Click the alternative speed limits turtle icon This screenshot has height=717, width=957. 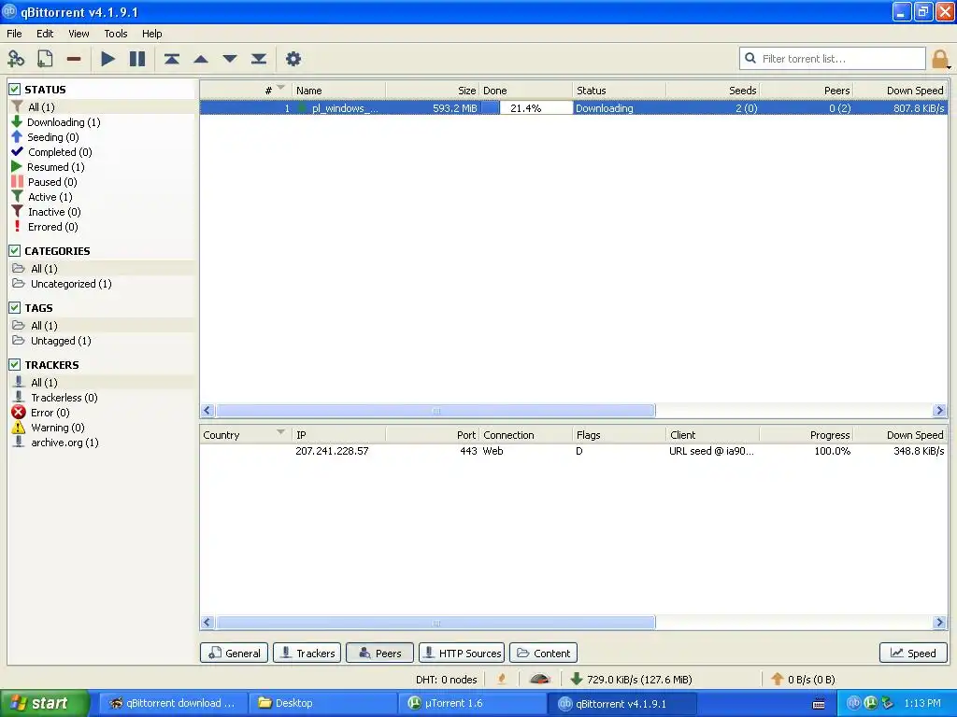click(x=539, y=679)
